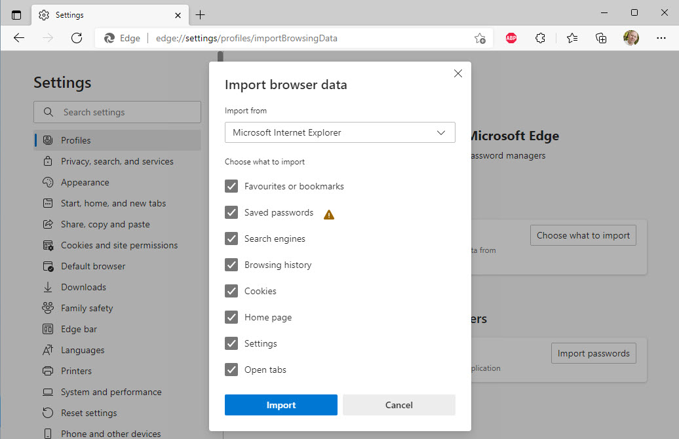Image resolution: width=679 pixels, height=439 pixels.
Task: Click the Choose what to import button
Action: [x=583, y=235]
